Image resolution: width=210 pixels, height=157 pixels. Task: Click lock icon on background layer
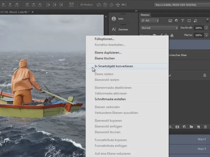click(205, 75)
